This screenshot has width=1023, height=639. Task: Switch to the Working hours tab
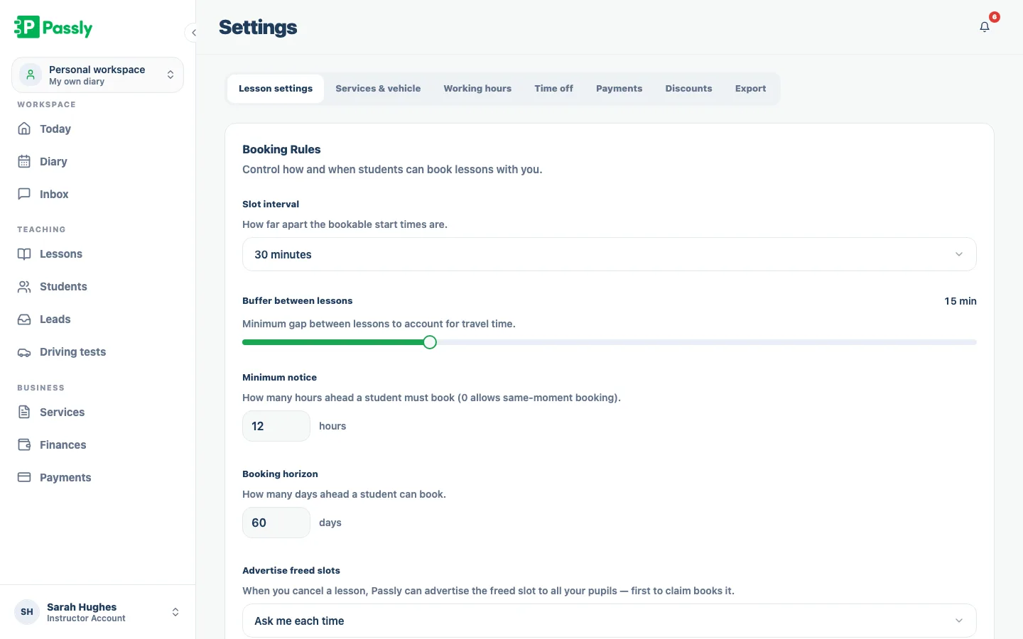click(477, 89)
